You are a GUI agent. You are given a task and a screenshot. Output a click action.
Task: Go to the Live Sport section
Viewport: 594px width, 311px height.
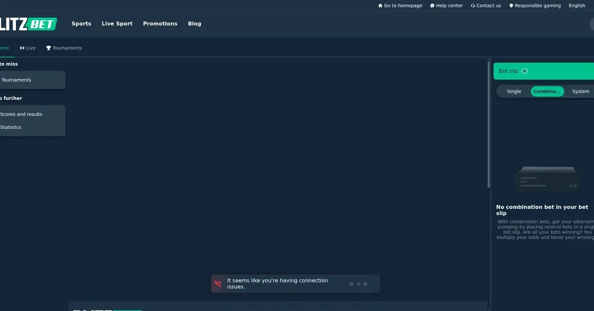click(x=117, y=24)
